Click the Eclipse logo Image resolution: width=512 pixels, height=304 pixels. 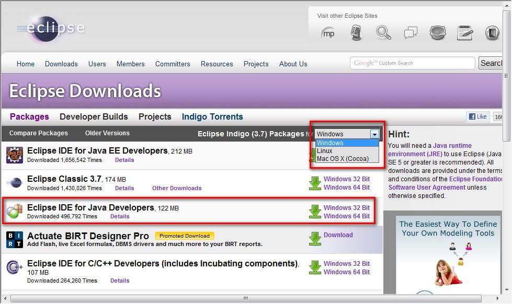pyautogui.click(x=51, y=29)
